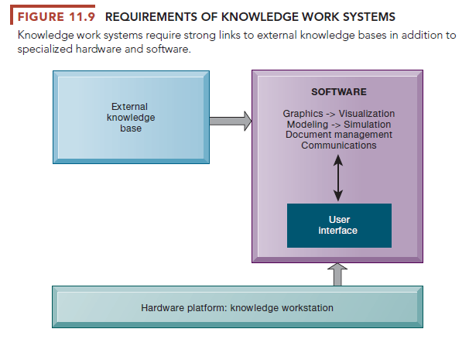This screenshot has width=469, height=346.
Task: Select the Communications entry
Action: pos(338,145)
